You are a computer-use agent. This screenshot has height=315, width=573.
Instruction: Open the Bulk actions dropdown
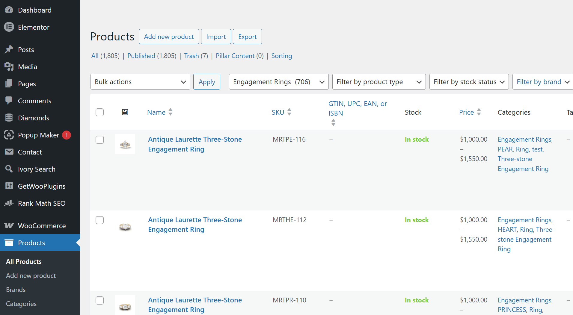140,82
